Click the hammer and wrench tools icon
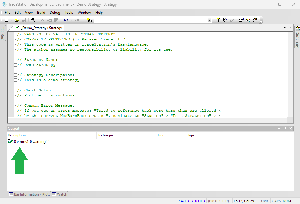 (x=255, y=20)
